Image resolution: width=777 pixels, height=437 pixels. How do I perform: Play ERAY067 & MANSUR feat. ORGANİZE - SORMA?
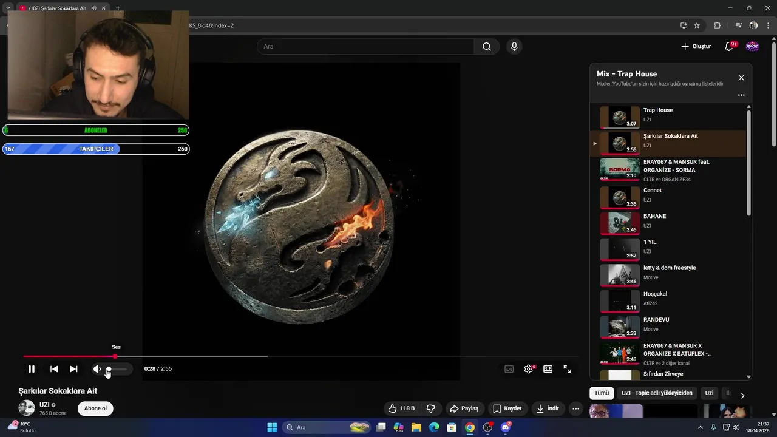pyautogui.click(x=668, y=170)
